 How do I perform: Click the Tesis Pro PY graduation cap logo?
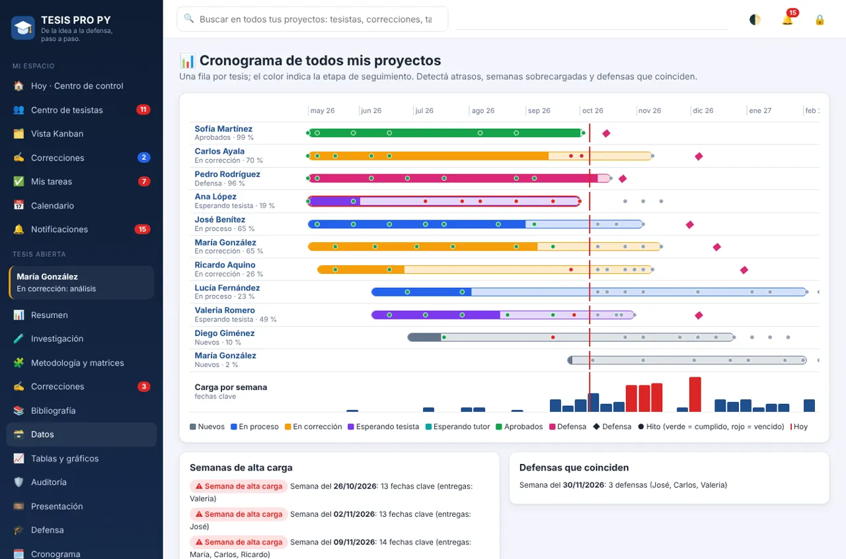(x=23, y=28)
